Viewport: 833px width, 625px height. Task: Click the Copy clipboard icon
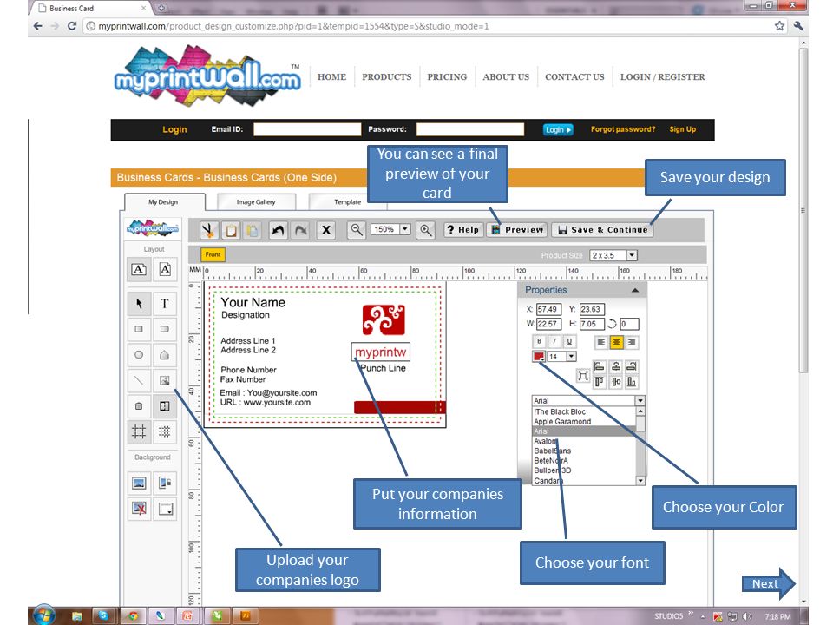(x=231, y=230)
